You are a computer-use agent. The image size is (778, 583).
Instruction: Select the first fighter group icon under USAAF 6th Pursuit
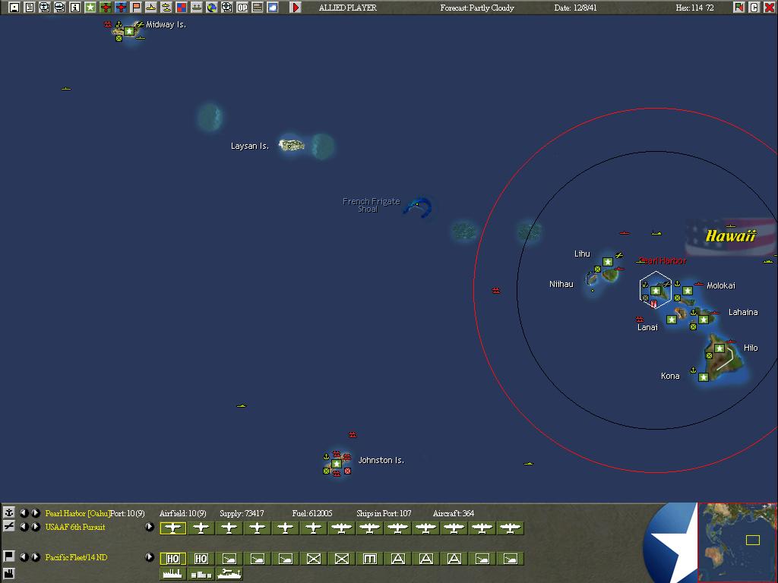click(172, 528)
